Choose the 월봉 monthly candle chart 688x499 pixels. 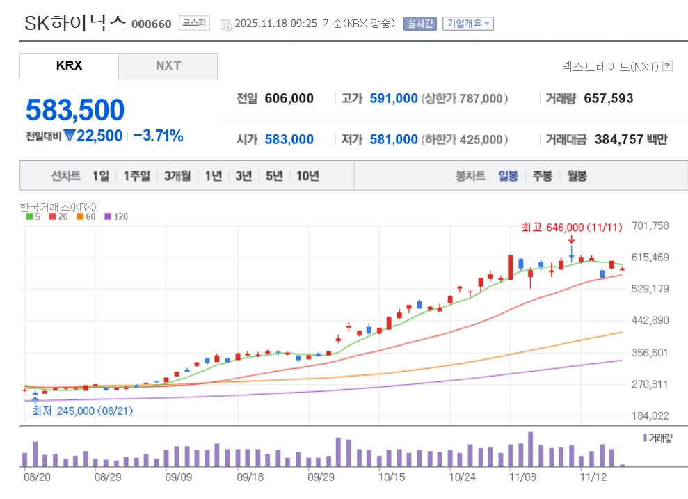pyautogui.click(x=577, y=176)
